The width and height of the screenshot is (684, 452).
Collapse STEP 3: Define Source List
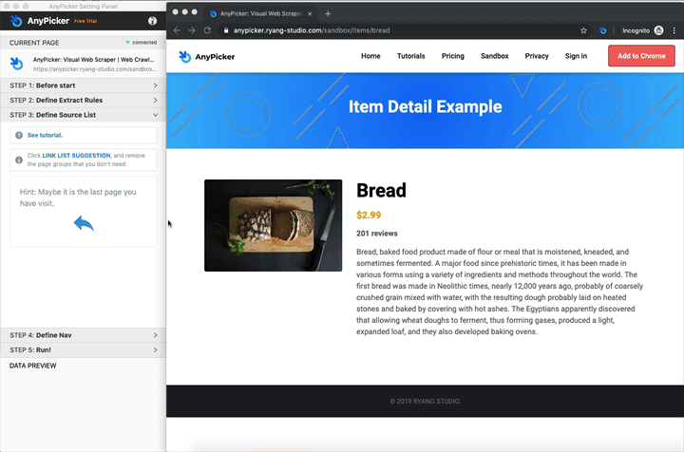click(x=84, y=115)
